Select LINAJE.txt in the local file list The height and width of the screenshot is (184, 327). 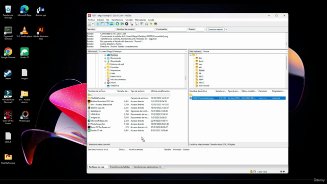[96, 114]
